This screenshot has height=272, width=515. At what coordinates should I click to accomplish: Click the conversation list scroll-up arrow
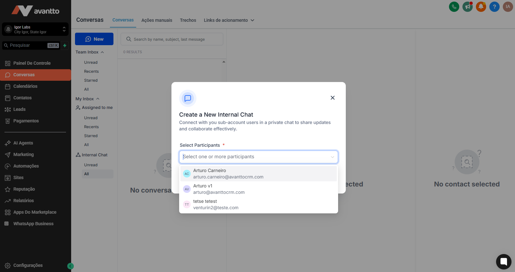coord(224,62)
